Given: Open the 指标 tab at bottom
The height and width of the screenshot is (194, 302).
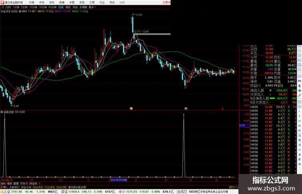Looking at the screenshot, I should click(x=3, y=183).
